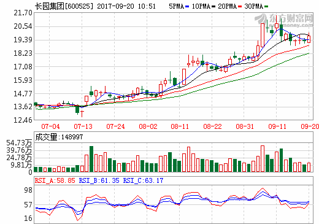The height and width of the screenshot is (224, 319).
Task: Select the 07-24 date label
Action: 115,126
